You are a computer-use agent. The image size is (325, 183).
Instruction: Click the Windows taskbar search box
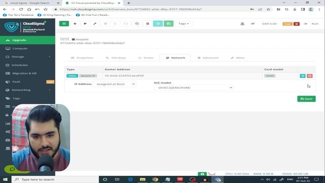55,179
